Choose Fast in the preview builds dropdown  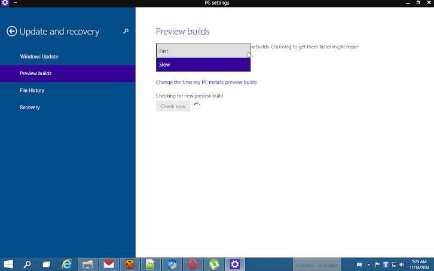[x=203, y=51]
